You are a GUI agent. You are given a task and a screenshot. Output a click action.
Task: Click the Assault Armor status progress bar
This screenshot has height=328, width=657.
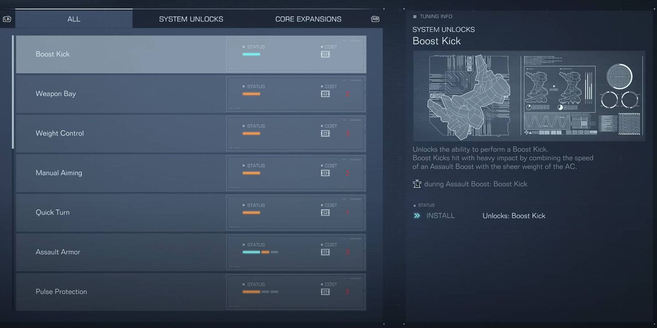click(x=260, y=252)
